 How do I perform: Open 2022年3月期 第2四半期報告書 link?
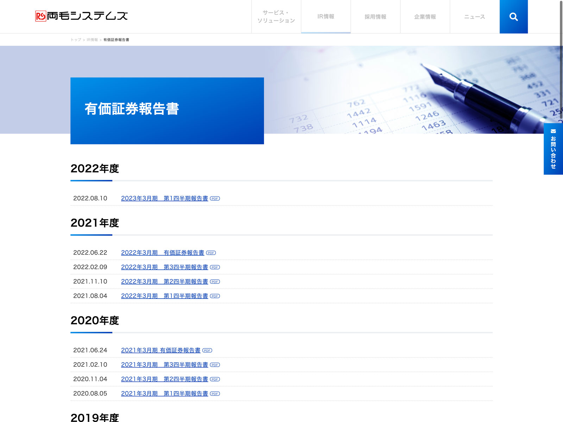pyautogui.click(x=164, y=282)
